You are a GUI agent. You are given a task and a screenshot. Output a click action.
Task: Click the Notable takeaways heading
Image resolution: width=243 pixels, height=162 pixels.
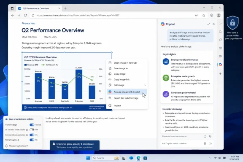point(172,109)
